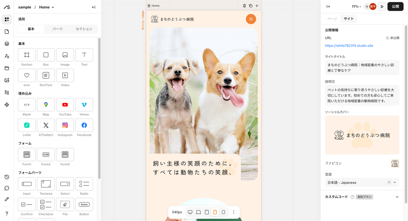Insert a Vimeo embed
The image size is (408, 221).
[84, 105]
